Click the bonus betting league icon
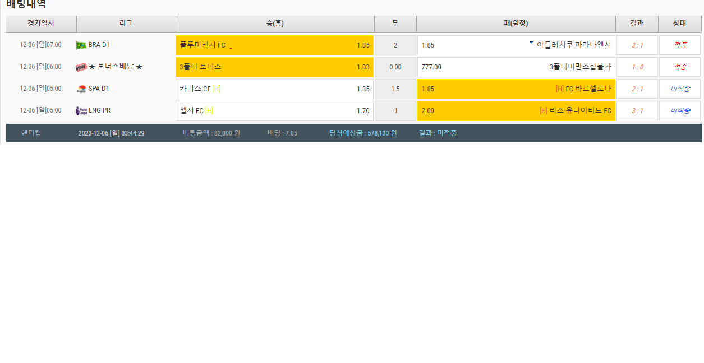704x363 pixels. click(81, 67)
